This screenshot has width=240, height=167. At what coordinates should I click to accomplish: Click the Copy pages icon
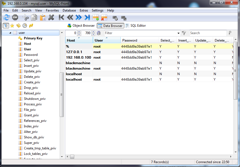pos(34,17)
